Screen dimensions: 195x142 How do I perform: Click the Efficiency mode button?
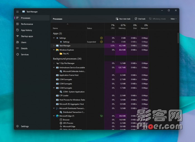157,19
